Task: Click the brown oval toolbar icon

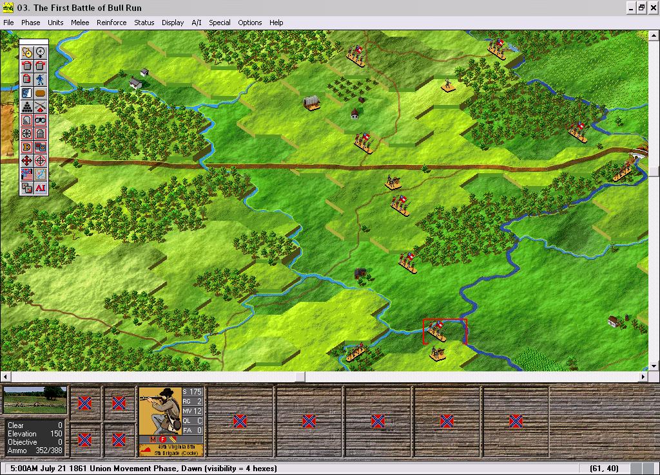Action: 41,93
